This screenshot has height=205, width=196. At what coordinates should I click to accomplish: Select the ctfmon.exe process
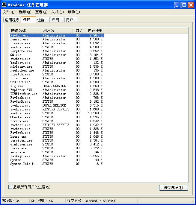pos(57,78)
